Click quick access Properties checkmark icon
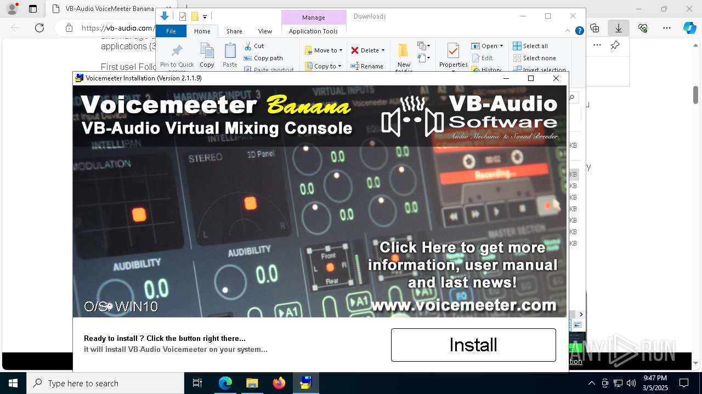Image resolution: width=702 pixels, height=394 pixels. (183, 16)
